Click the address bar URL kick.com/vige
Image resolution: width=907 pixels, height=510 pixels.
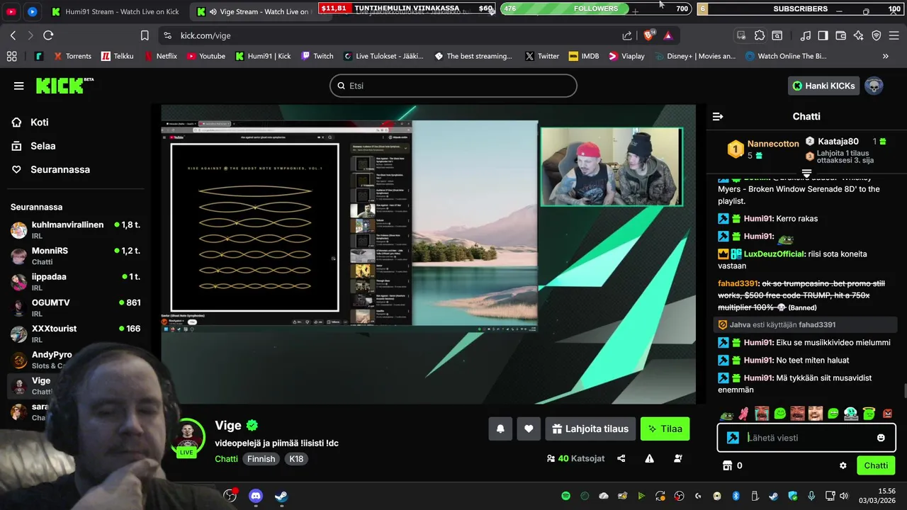tap(205, 35)
